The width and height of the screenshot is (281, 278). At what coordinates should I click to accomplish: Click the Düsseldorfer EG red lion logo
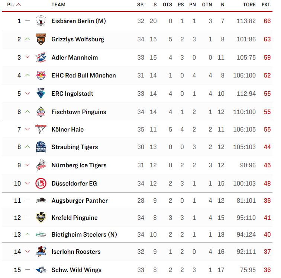tap(41, 183)
